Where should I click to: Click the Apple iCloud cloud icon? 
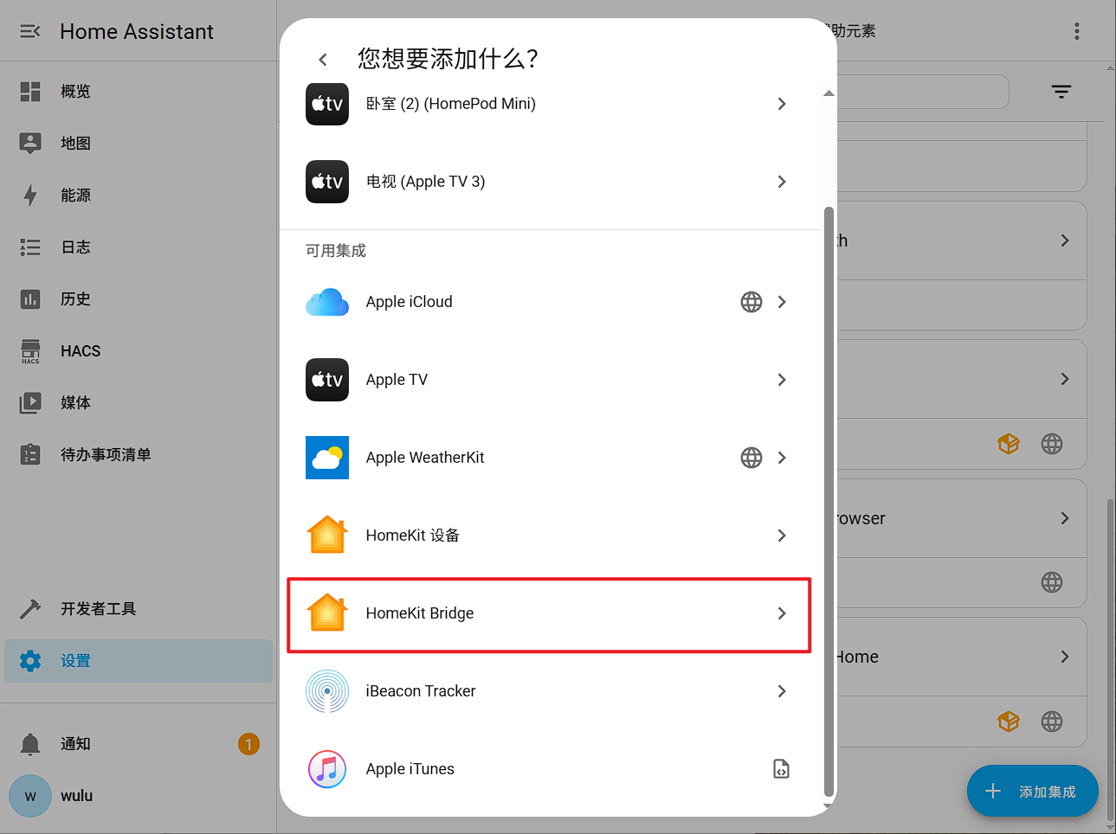click(327, 302)
